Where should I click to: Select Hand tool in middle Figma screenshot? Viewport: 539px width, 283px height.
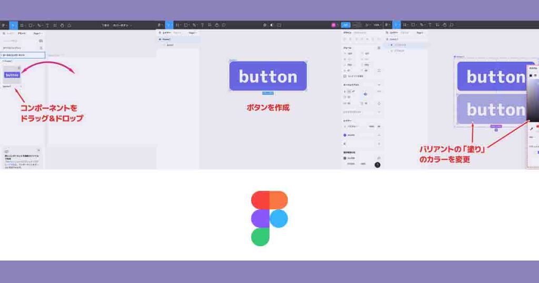tap(217, 25)
